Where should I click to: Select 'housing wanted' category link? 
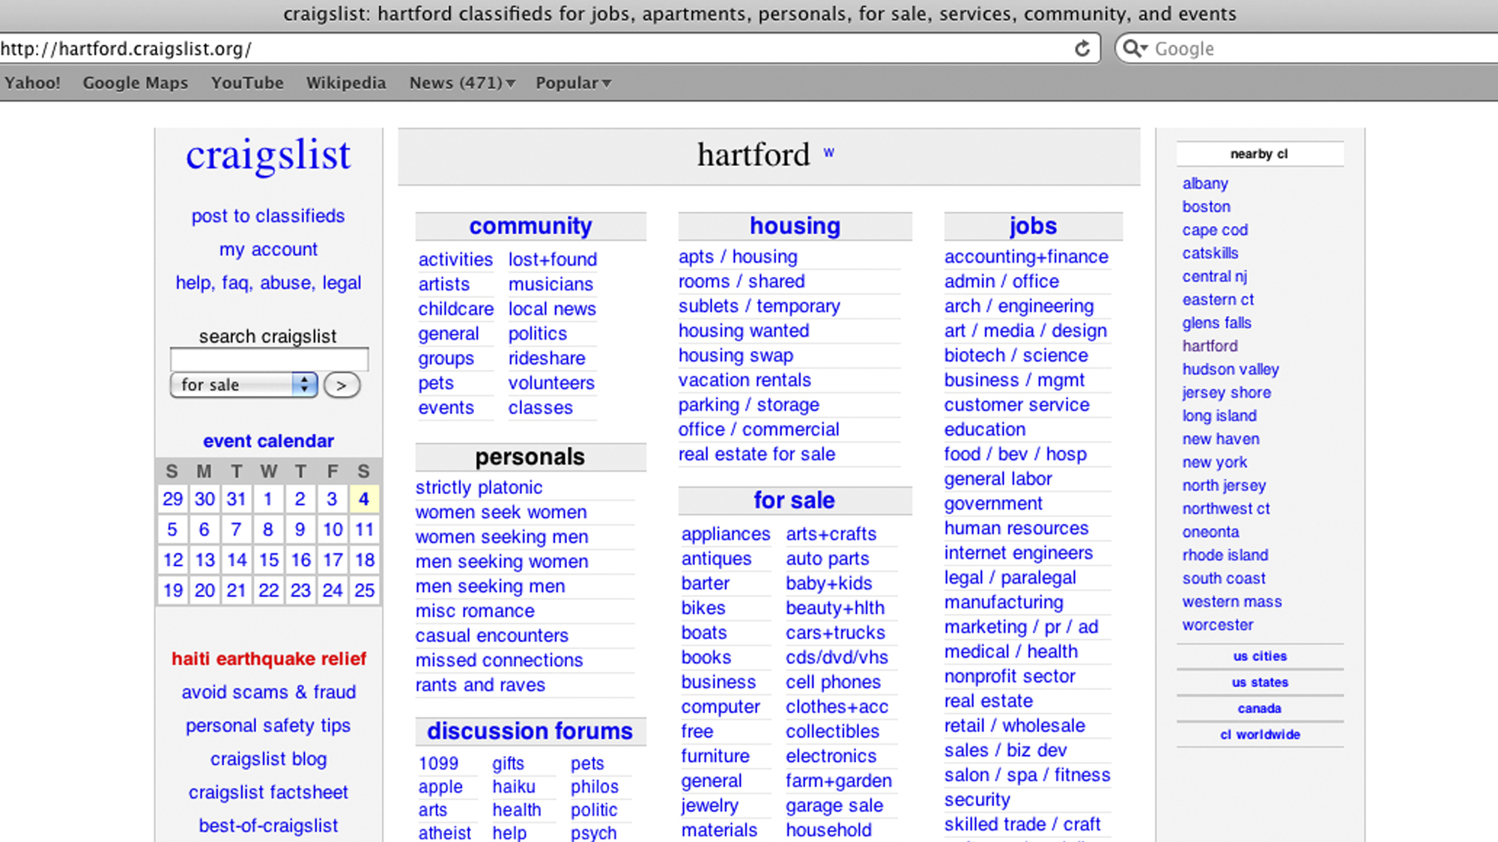coord(742,330)
